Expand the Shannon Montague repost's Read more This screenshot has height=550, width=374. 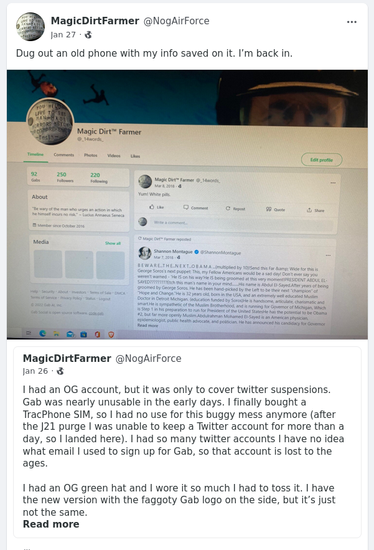click(x=147, y=326)
